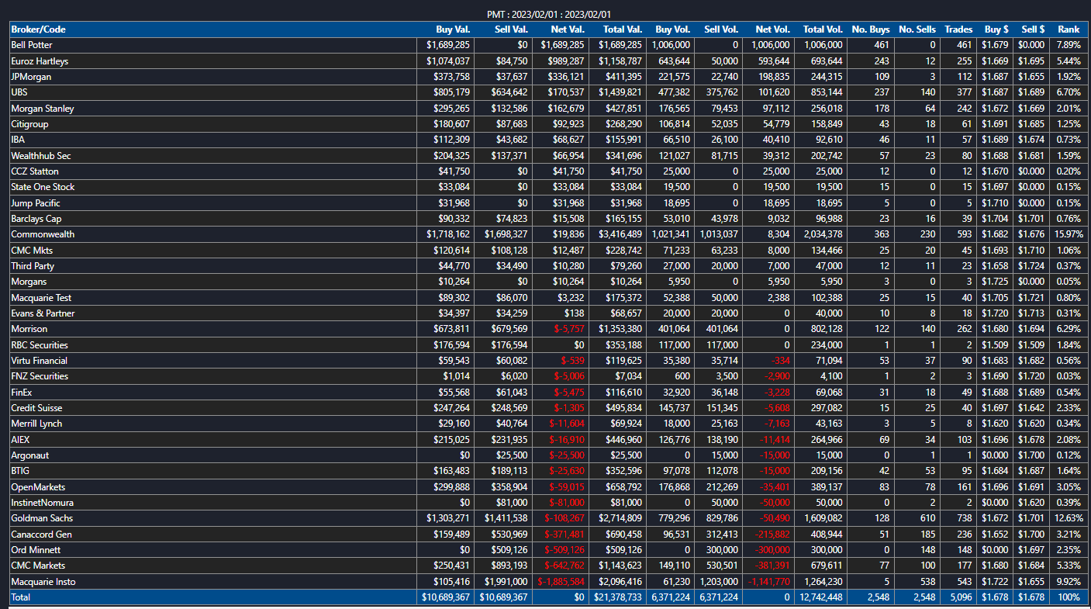
Task: Select the Total row label
Action: 21,597
